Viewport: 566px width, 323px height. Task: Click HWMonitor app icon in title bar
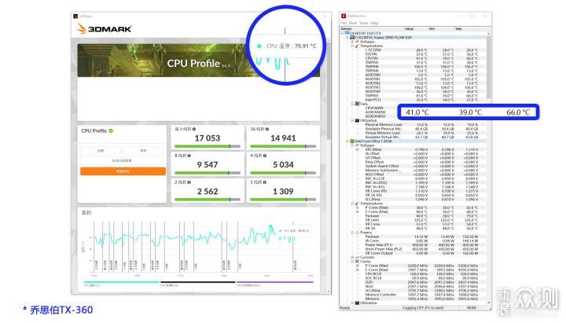344,17
